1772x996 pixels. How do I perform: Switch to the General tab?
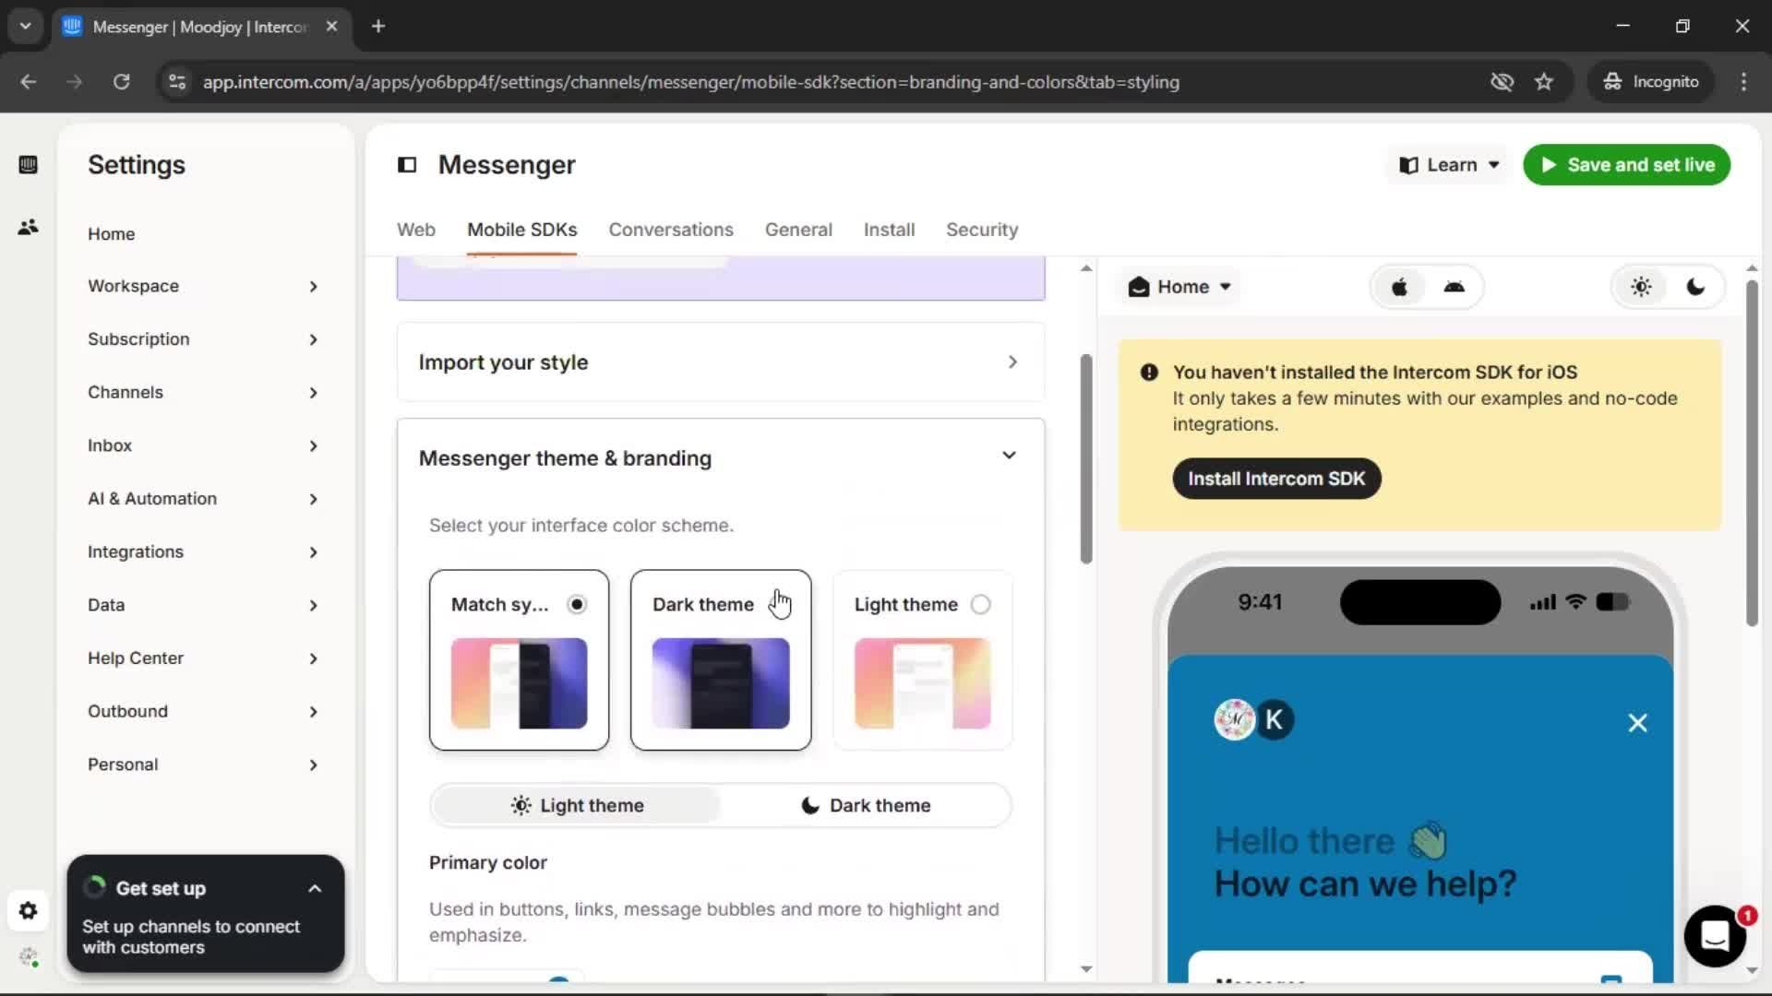798,230
